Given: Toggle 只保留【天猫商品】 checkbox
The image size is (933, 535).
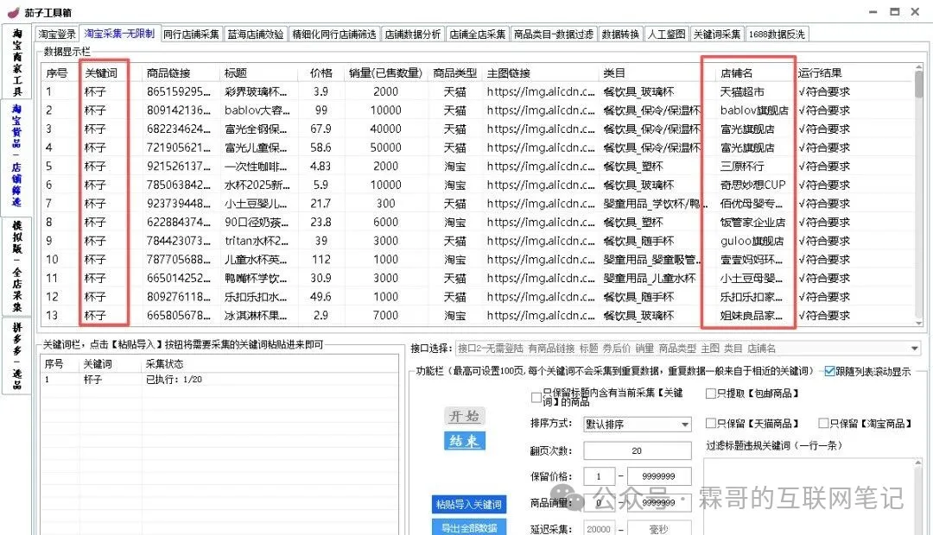Looking at the screenshot, I should (x=711, y=424).
